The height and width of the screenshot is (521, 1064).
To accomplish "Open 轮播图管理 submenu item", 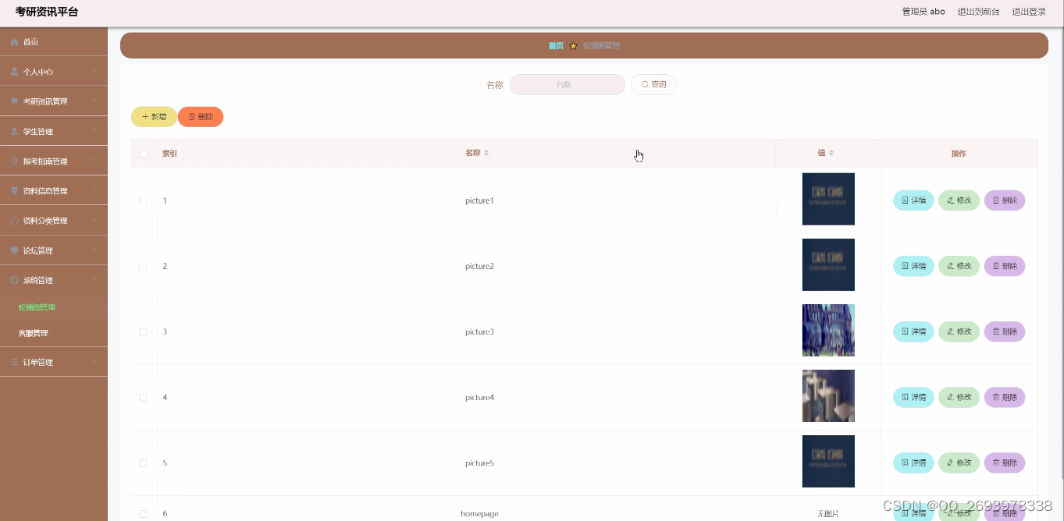I will point(37,307).
